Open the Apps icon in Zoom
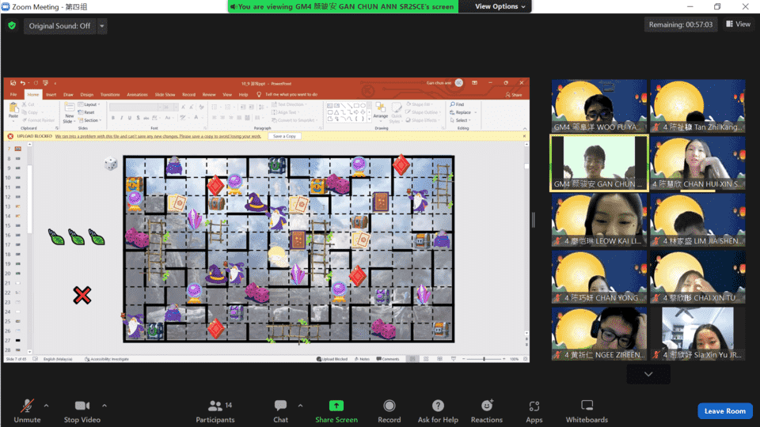Screen dimensions: 760x427 pos(534,406)
